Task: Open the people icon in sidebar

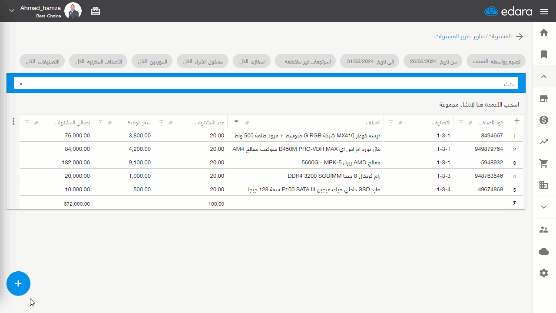Action: tap(544, 230)
